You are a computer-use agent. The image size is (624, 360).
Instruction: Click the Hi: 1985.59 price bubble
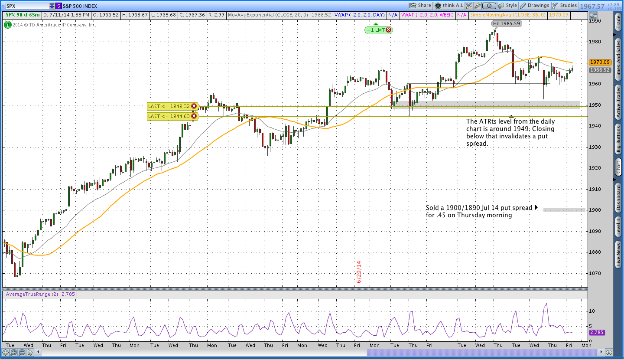507,23
